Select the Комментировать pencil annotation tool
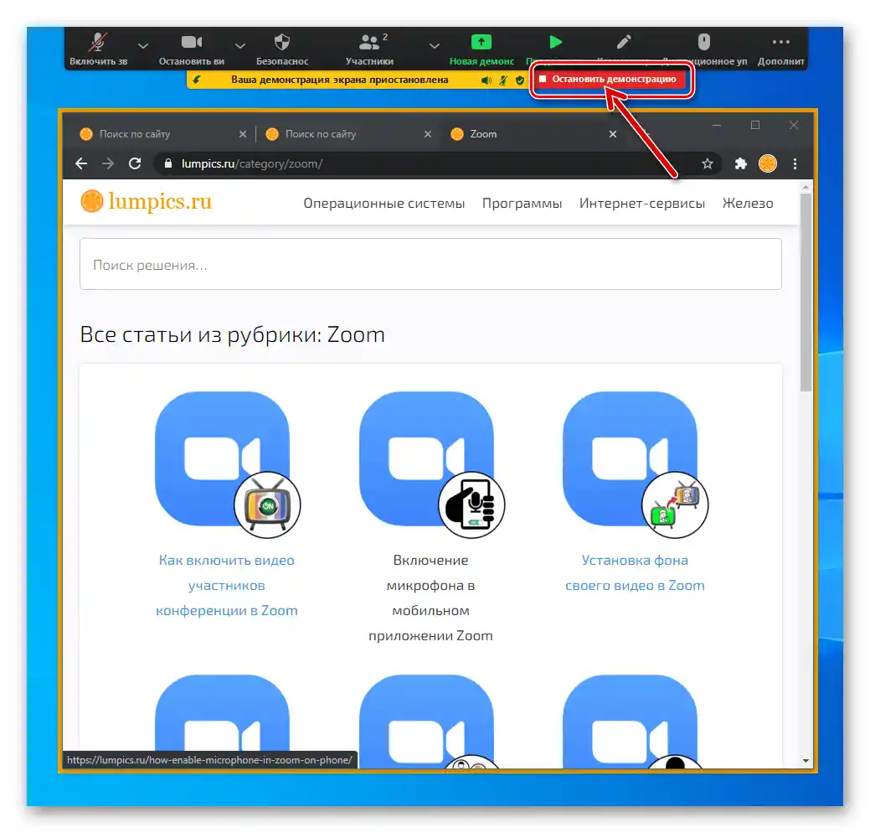 click(x=622, y=41)
